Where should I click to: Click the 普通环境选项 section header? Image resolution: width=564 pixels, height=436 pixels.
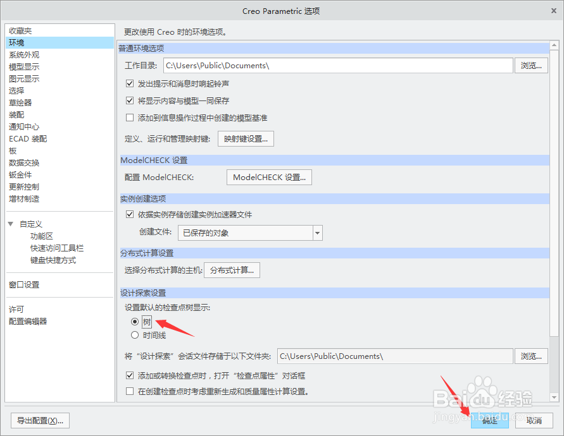click(334, 49)
